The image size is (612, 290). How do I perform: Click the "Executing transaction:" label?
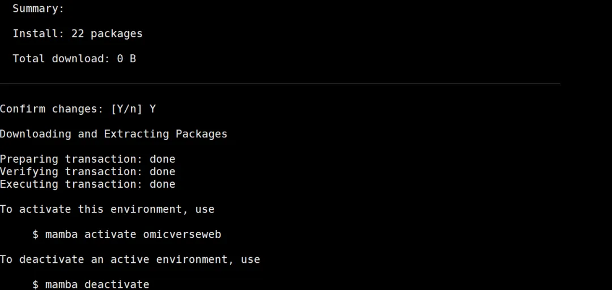pyautogui.click(x=71, y=184)
